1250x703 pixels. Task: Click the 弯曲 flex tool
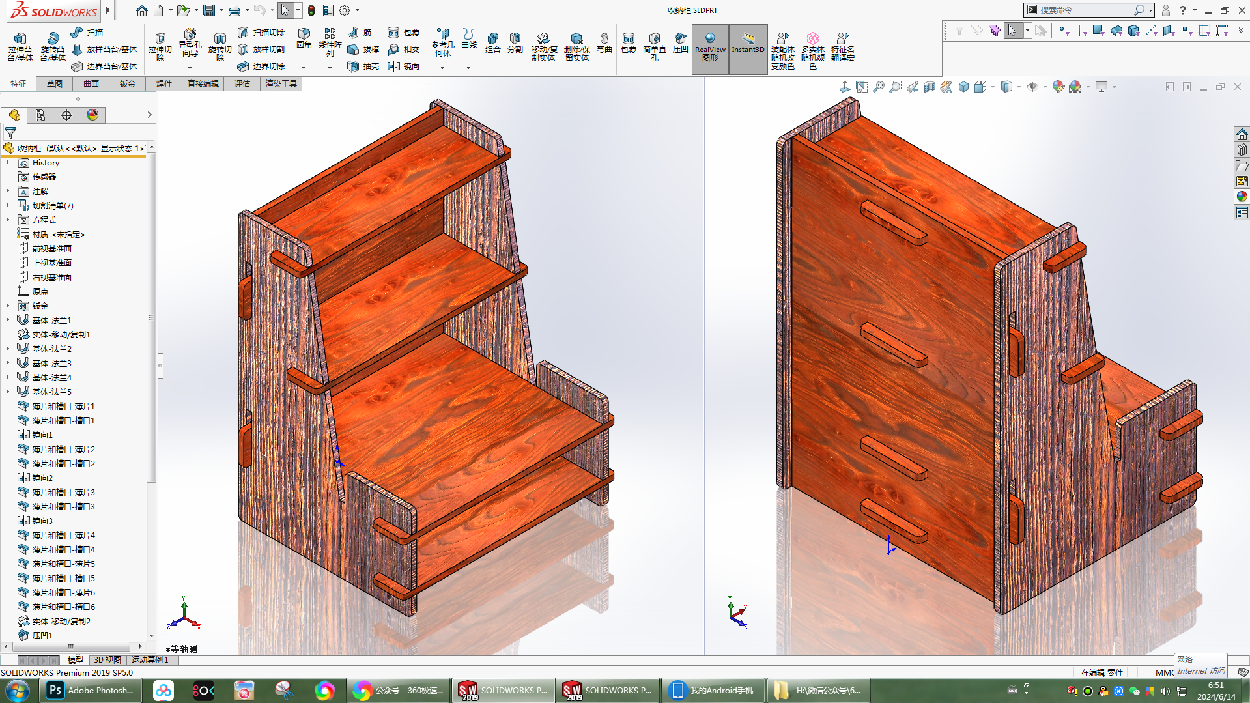(x=604, y=42)
